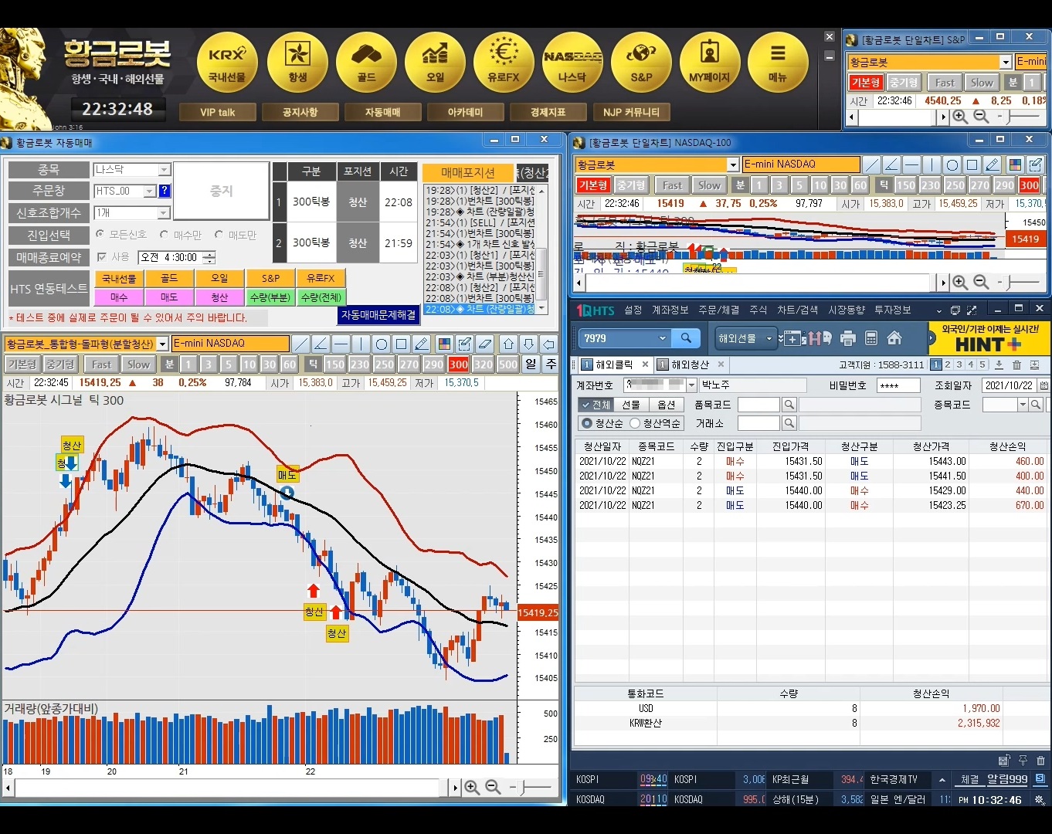The width and height of the screenshot is (1052, 834).
Task: Toggle the 옵션 filter button in 1QHTS
Action: pyautogui.click(x=666, y=405)
